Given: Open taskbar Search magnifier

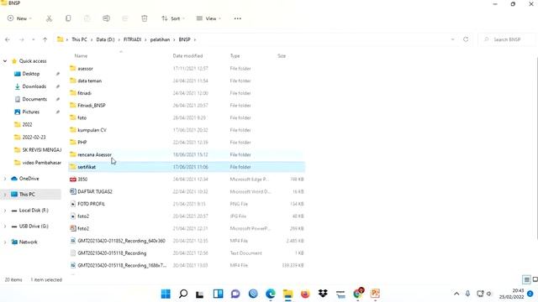Looking at the screenshot, I should pyautogui.click(x=183, y=294).
